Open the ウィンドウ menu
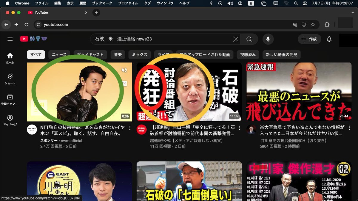The image size is (358, 201). coord(165,3)
